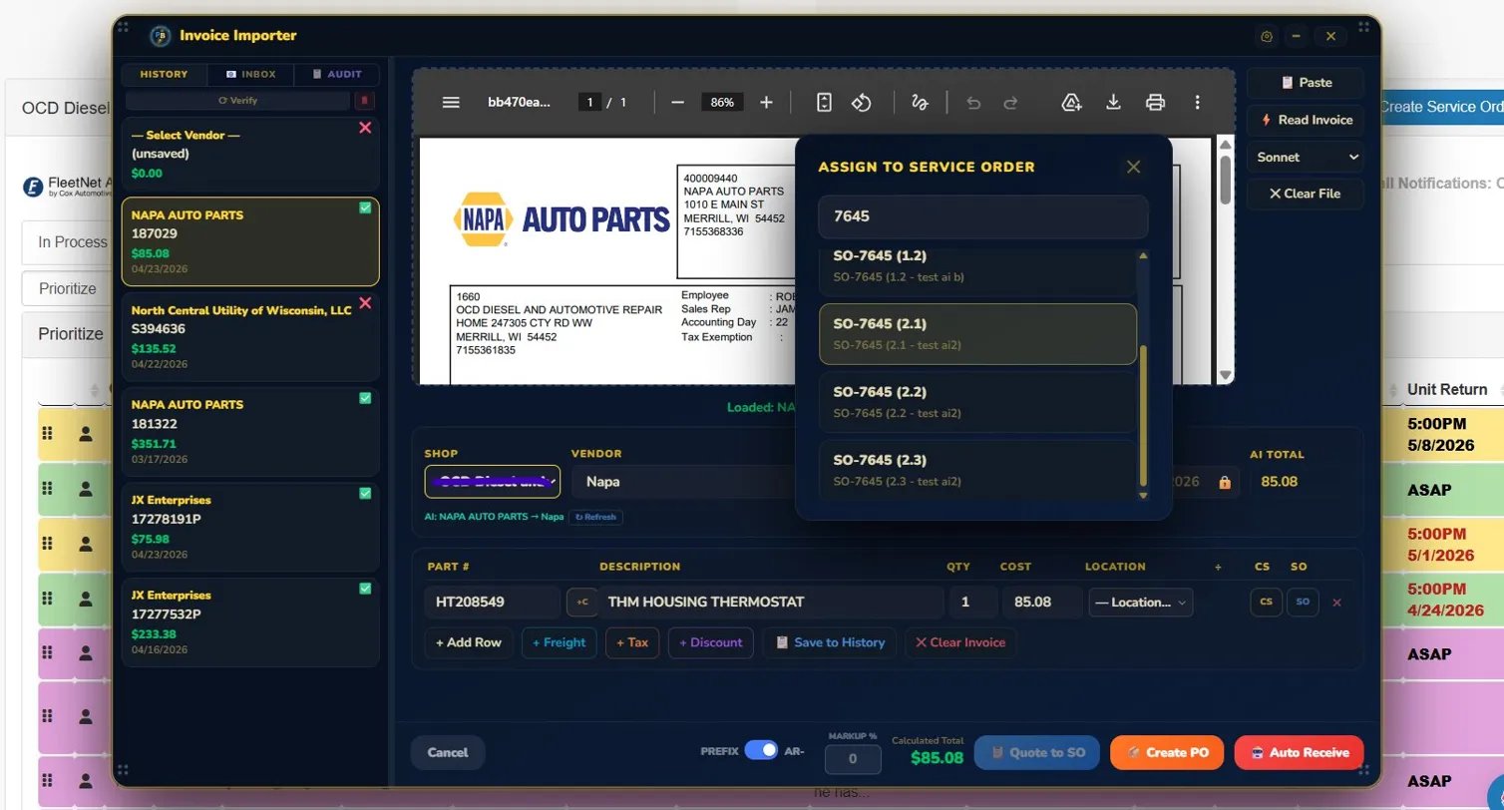Toggle checkbox on JX Enterprises 17277532P
The image size is (1504, 810).
(365, 589)
